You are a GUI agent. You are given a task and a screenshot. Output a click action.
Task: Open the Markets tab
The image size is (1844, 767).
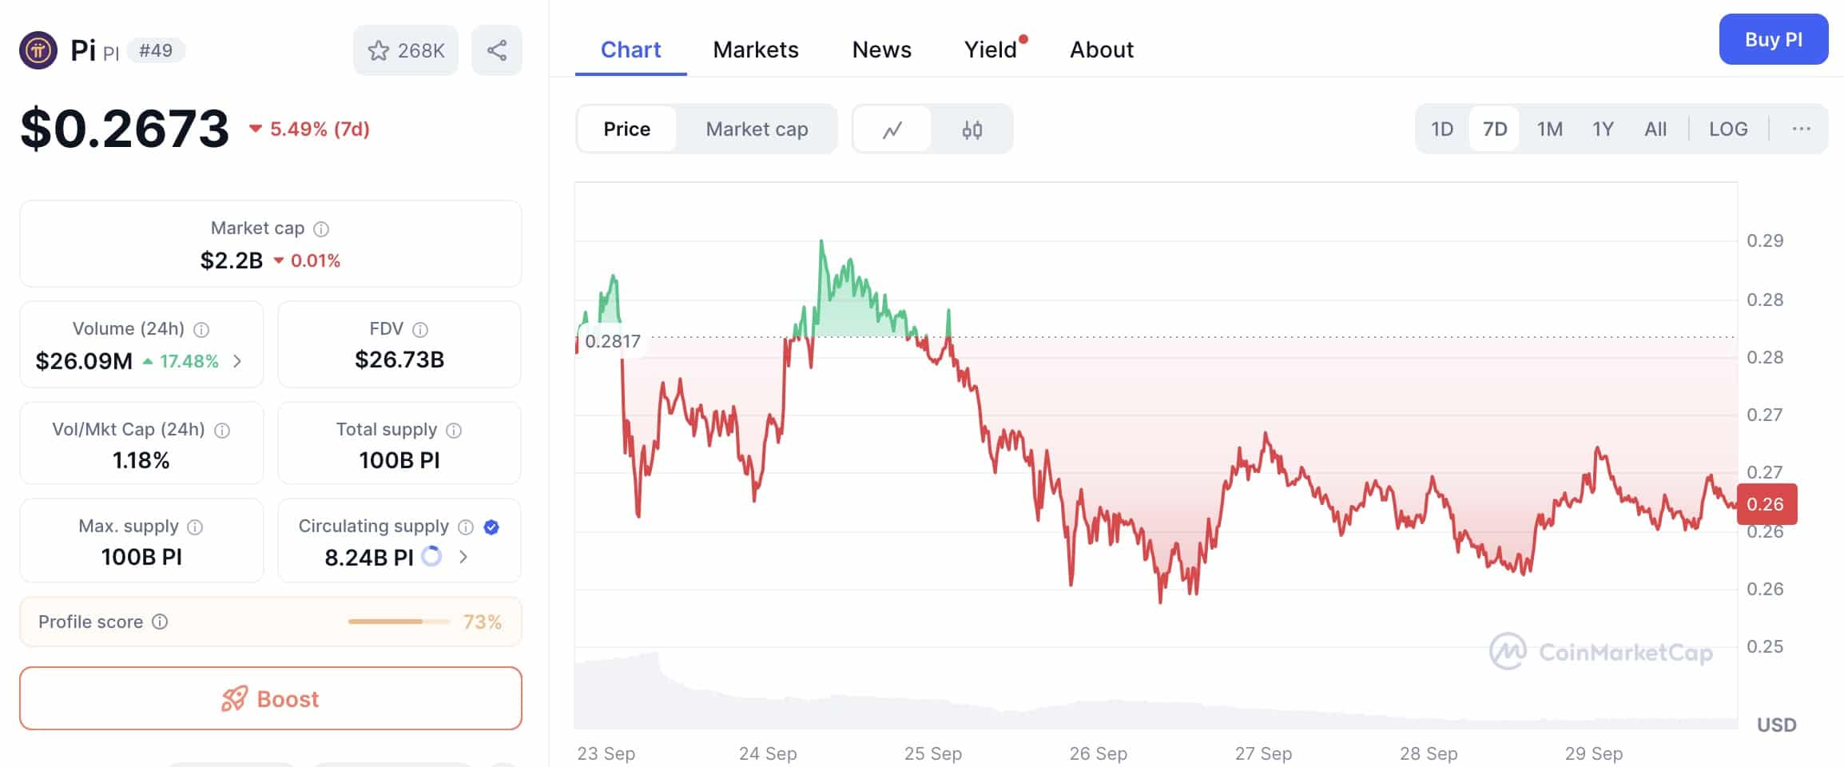755,50
